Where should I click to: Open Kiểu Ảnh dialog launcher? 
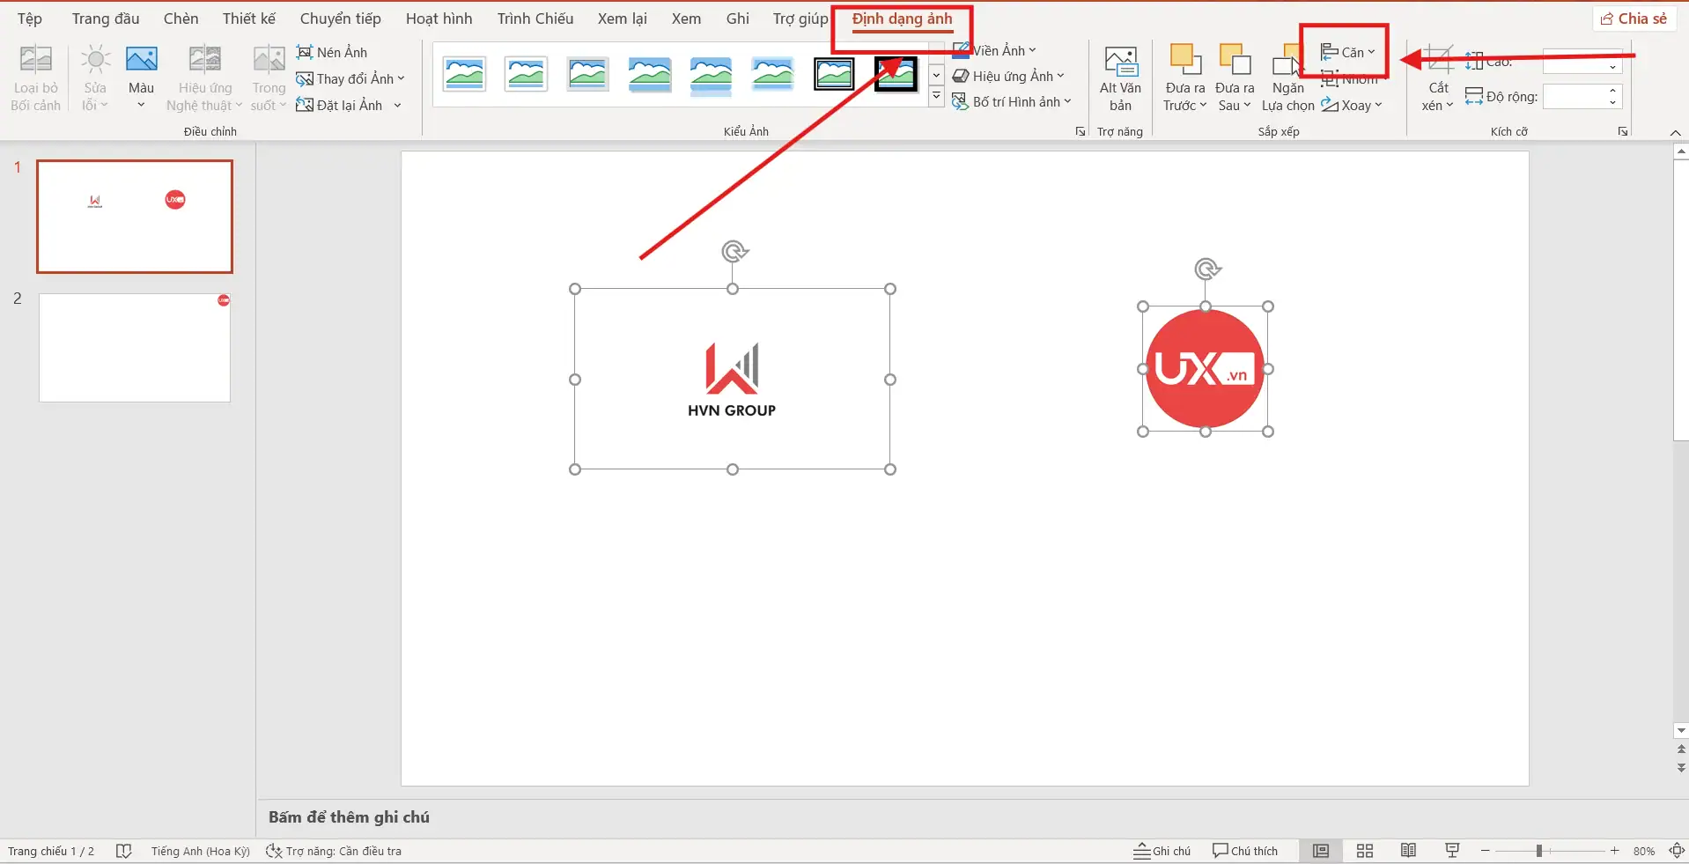click(x=1081, y=131)
